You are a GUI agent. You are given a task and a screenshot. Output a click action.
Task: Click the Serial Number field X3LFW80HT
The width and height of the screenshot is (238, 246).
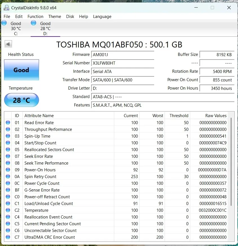123,63
